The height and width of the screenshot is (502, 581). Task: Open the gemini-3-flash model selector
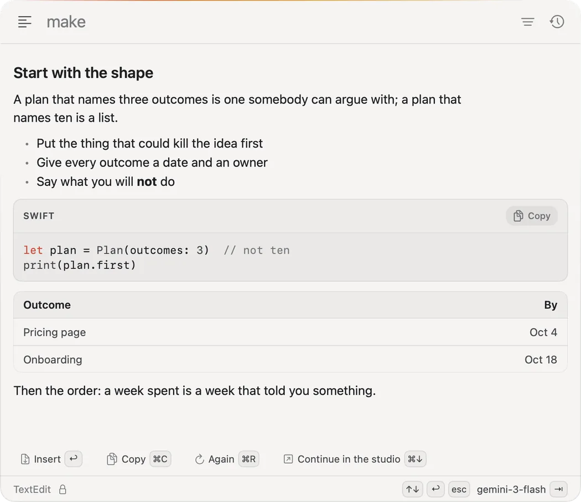pyautogui.click(x=511, y=489)
